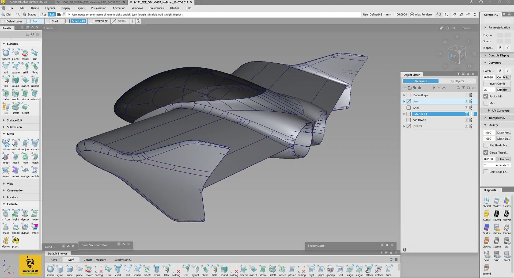The height and width of the screenshot is (278, 514).
Task: Switch to the Crvs shelf tab
Action: click(x=54, y=260)
